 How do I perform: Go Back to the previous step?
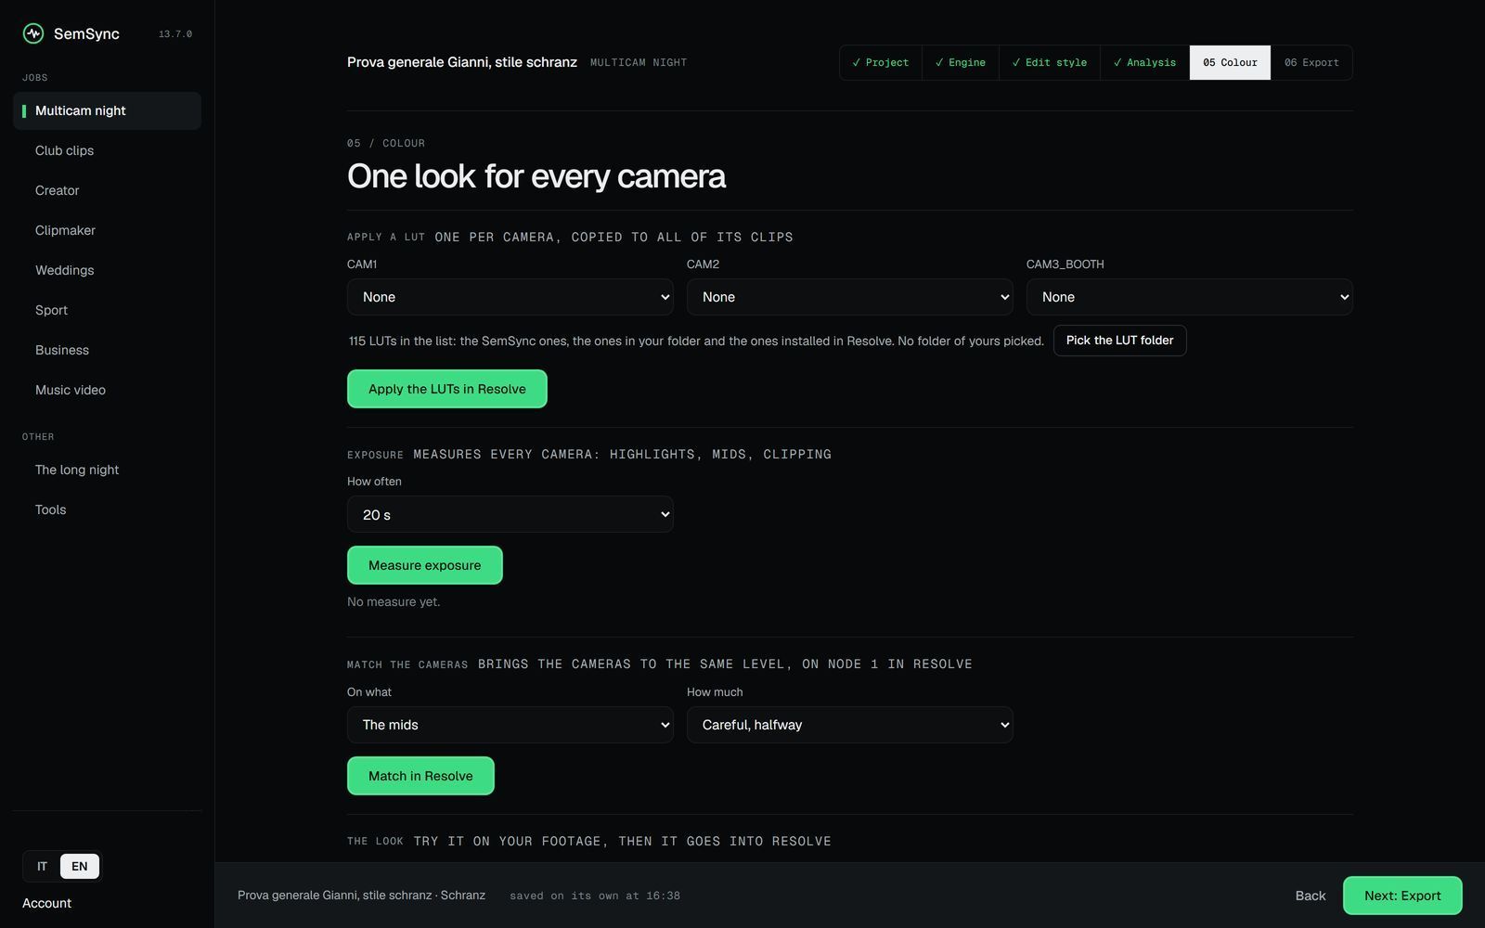pos(1311,896)
